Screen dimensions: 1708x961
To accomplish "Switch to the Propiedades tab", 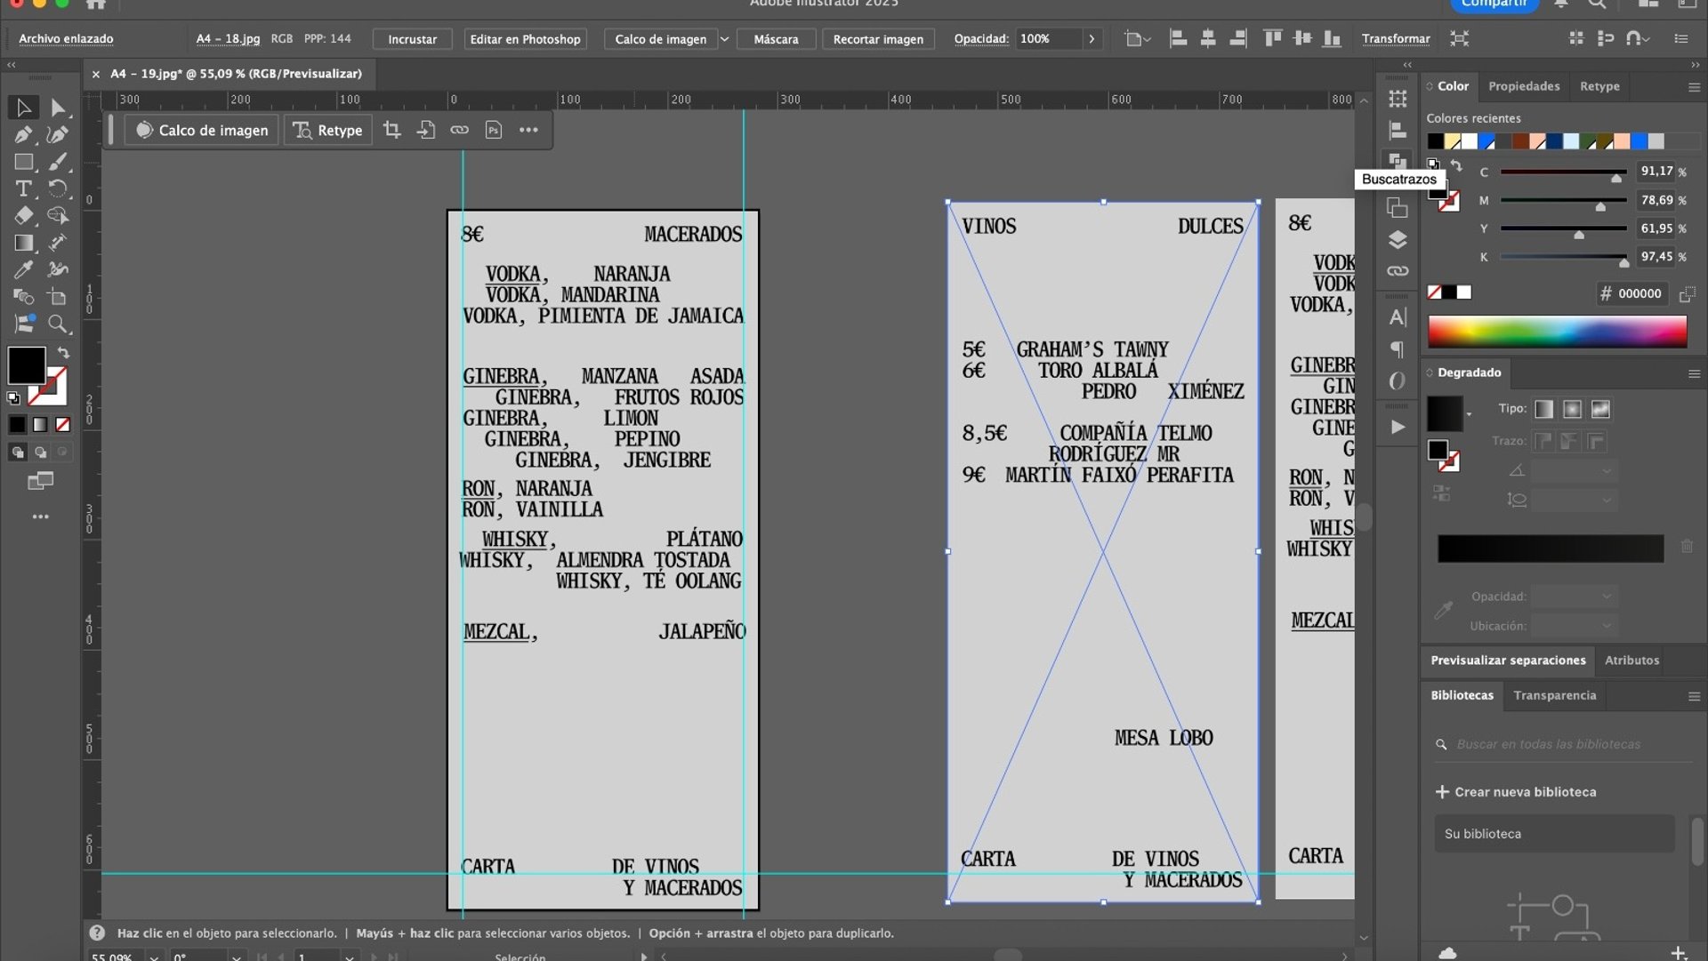I will (x=1524, y=86).
